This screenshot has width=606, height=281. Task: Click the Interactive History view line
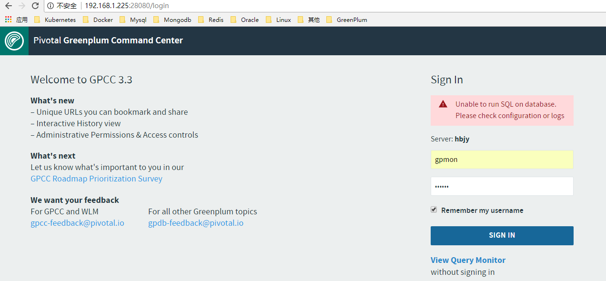(x=76, y=123)
